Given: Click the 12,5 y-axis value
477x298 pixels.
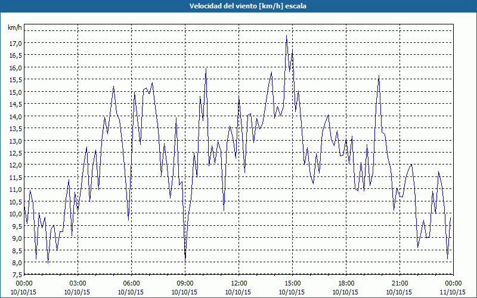Looking at the screenshot, I should click(16, 153).
